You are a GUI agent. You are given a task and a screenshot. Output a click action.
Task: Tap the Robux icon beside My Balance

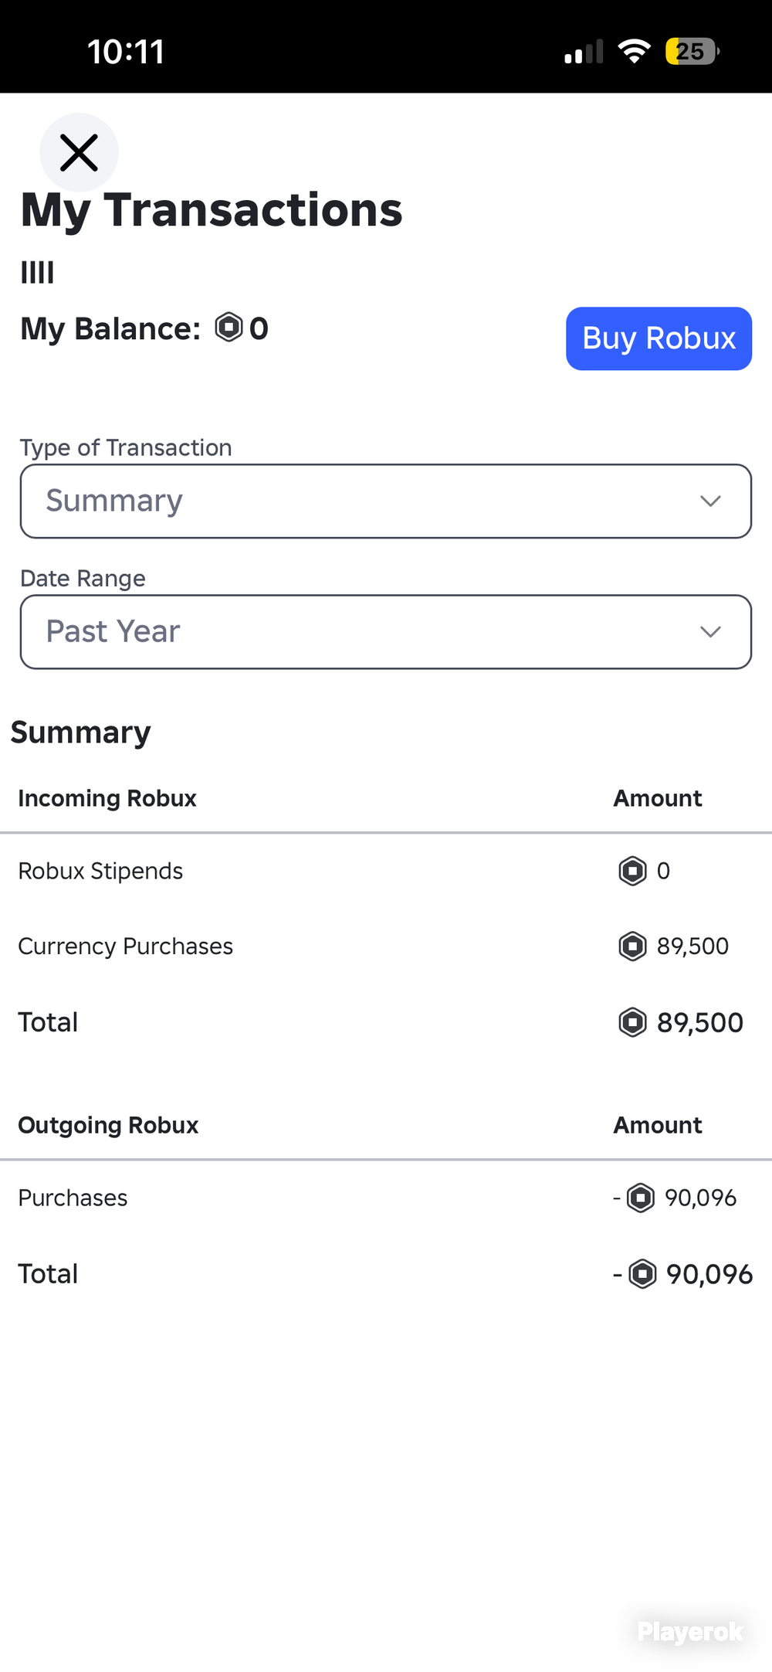coord(229,328)
